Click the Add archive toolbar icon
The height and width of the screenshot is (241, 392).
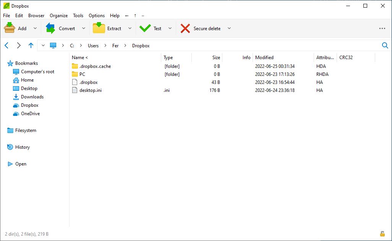tap(10, 28)
